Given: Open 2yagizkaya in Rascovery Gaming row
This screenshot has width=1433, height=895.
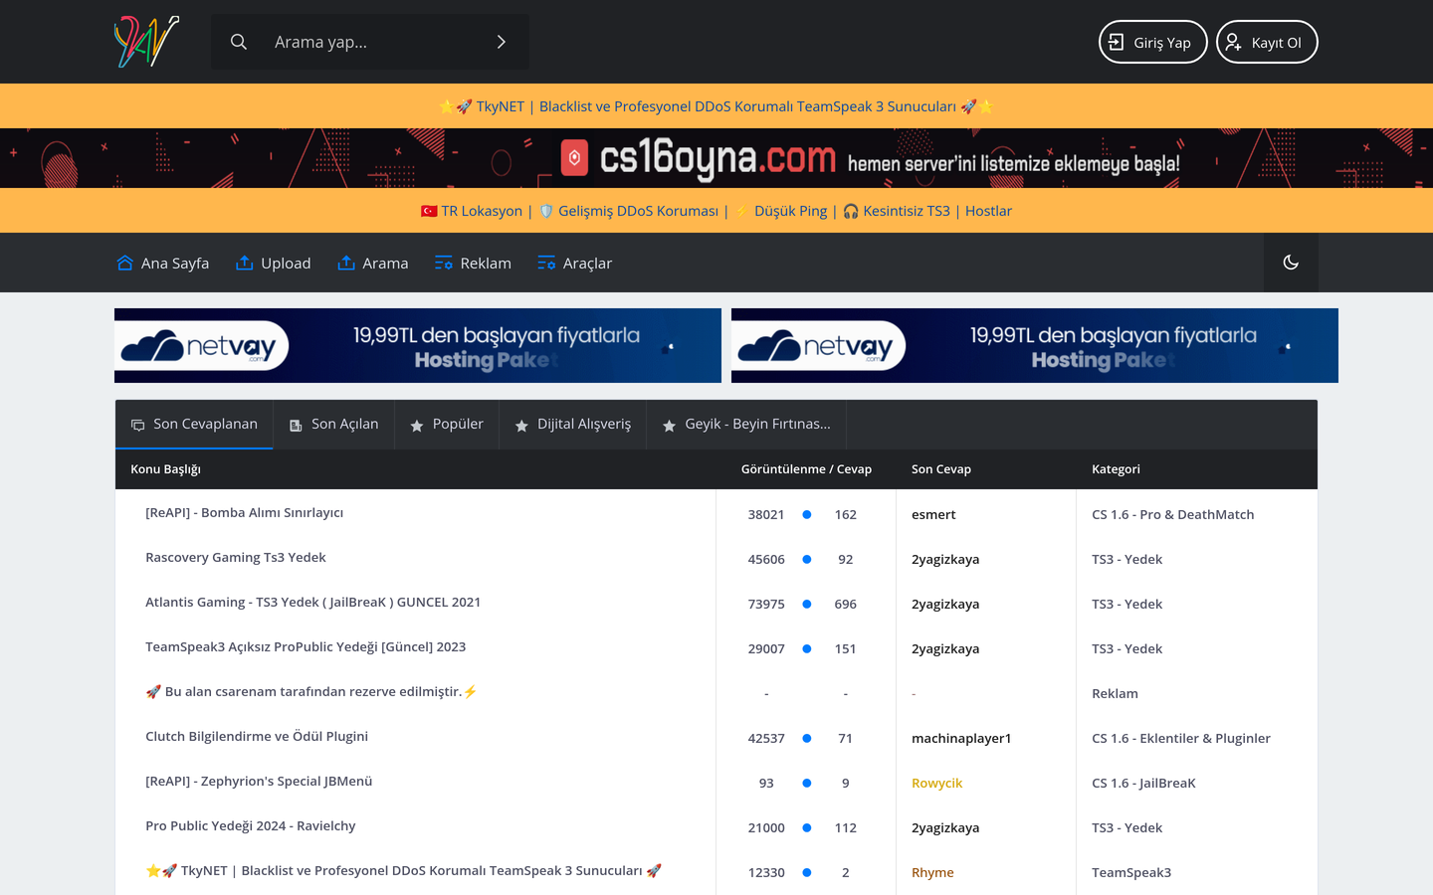Looking at the screenshot, I should point(945,559).
